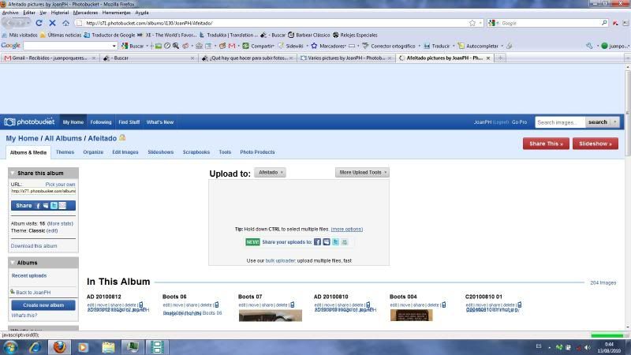This screenshot has width=631, height=355.
Task: Click the Boots 004 thumbnail image
Action: click(411, 315)
